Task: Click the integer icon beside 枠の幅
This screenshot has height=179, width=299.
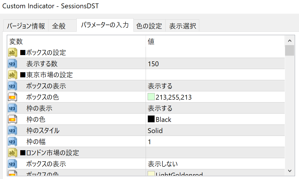Action: 13,142
